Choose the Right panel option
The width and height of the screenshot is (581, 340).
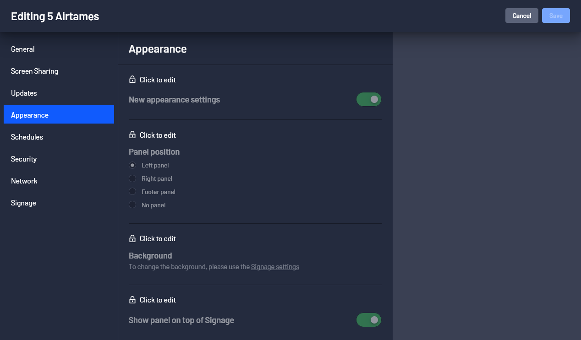(132, 178)
